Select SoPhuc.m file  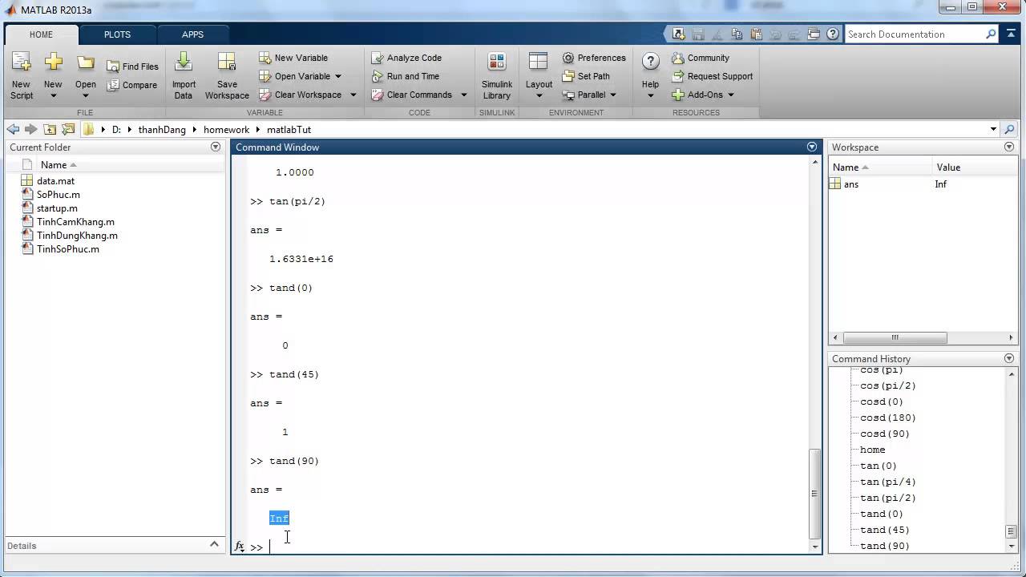(58, 195)
